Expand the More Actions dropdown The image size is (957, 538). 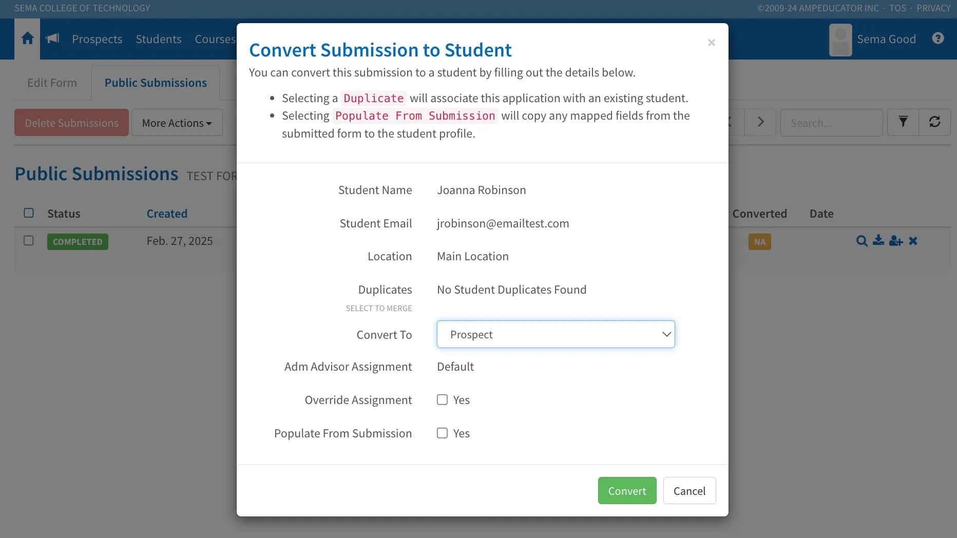177,123
